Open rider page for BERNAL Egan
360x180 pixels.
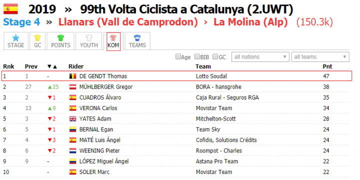tap(96, 129)
